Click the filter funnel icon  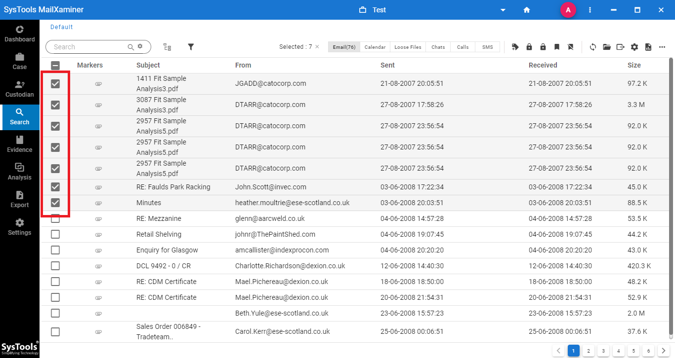191,47
